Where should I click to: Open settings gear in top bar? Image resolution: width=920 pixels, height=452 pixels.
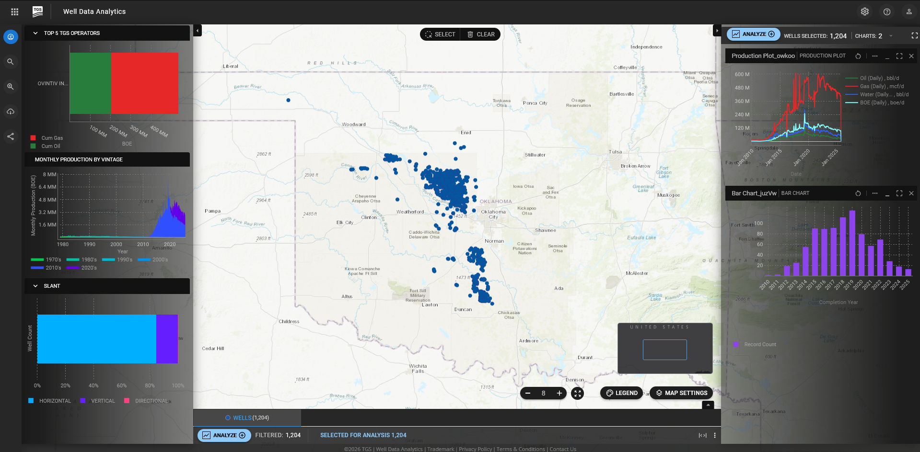coord(865,11)
